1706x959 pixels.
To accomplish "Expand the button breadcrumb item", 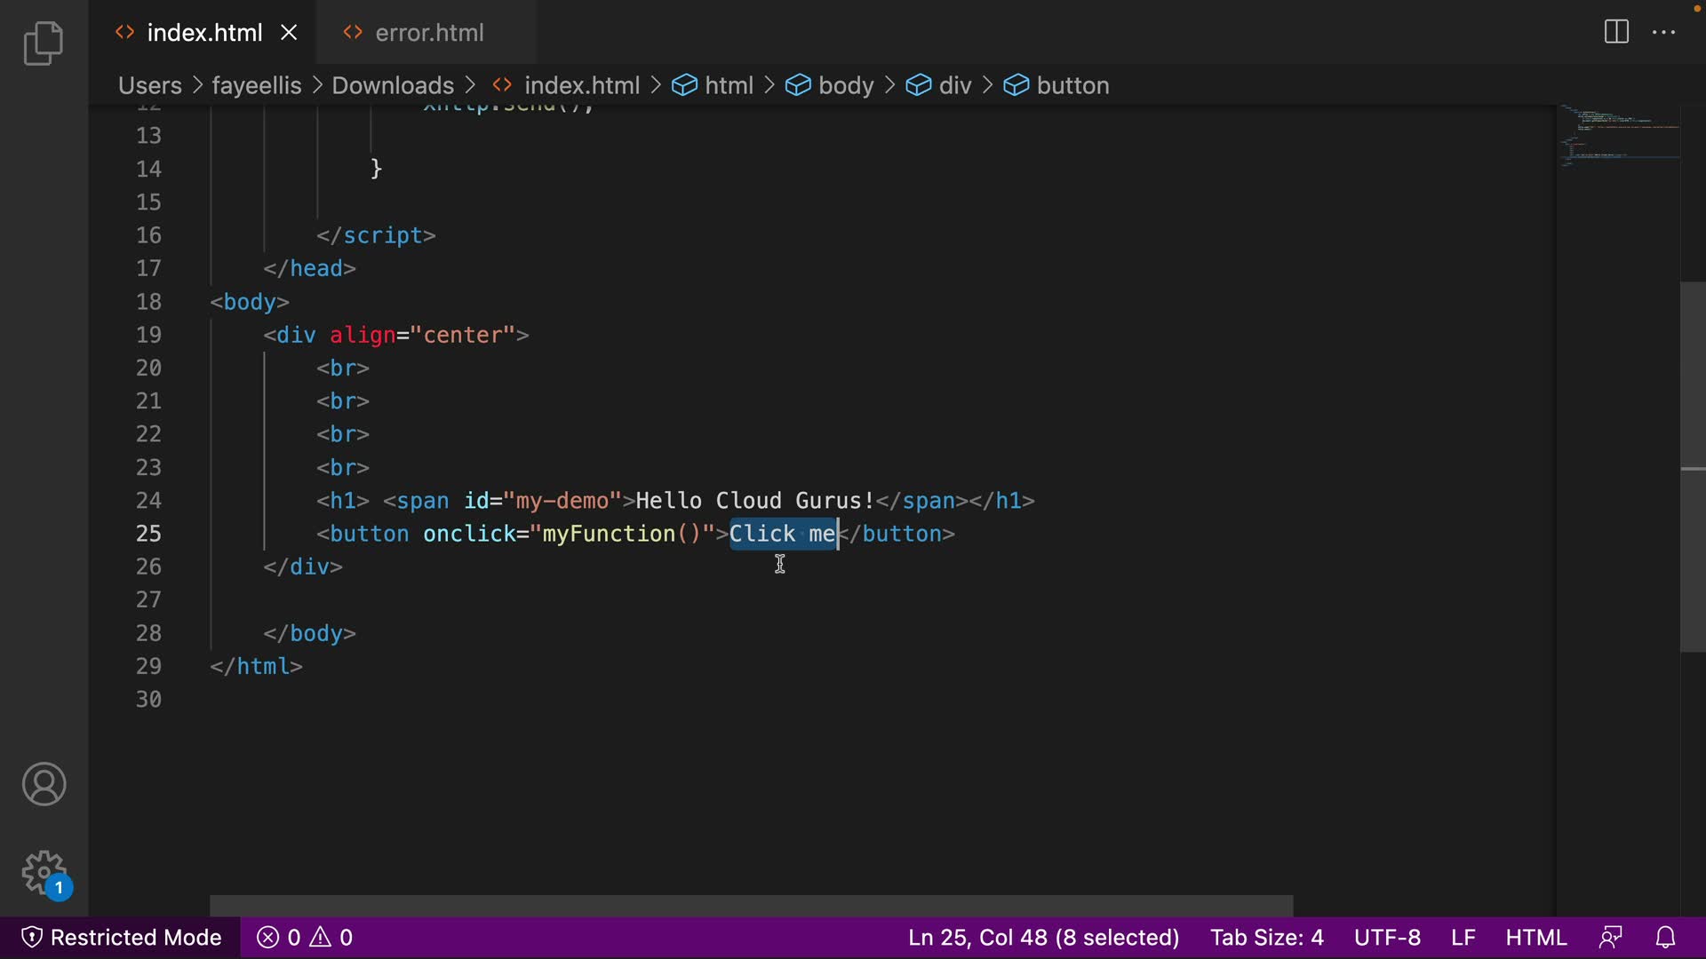I will coord(1072,85).
